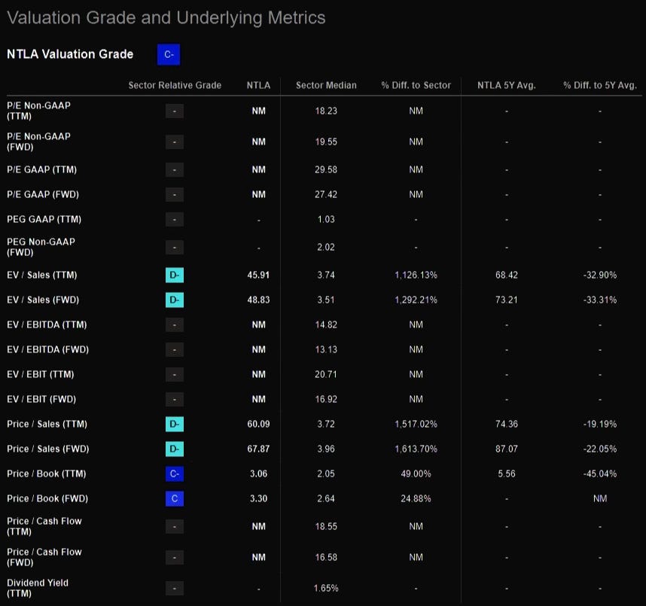This screenshot has width=646, height=606.
Task: Click the Price / Sales (TTM) value 60.09
Action: (258, 424)
